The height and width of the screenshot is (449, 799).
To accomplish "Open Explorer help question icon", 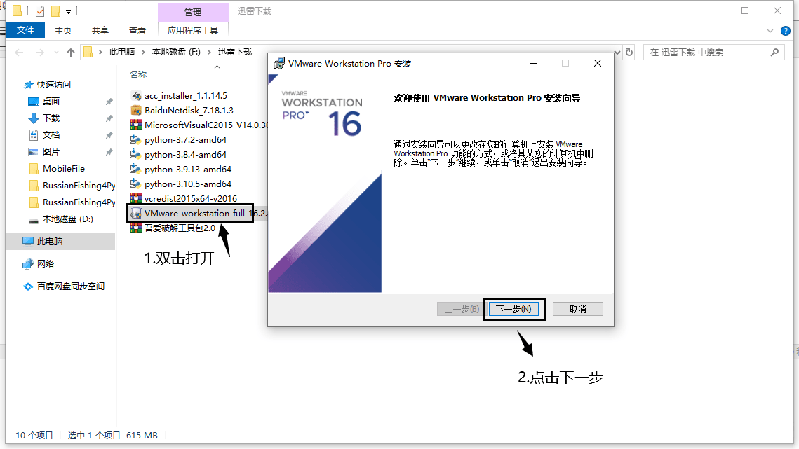I will pos(786,31).
